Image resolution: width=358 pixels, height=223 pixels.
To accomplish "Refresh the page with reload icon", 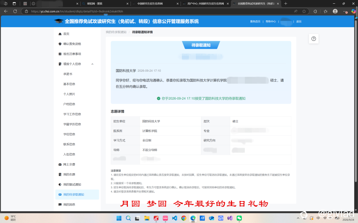I will click(x=15, y=11).
